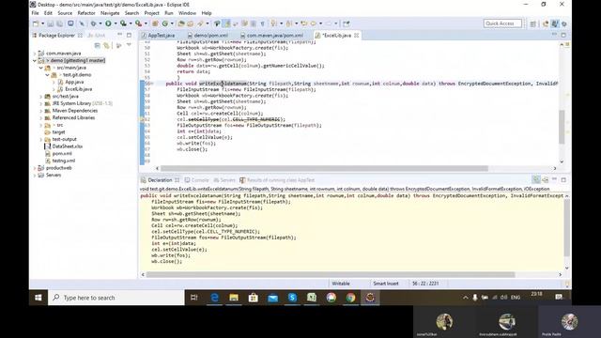
Task: Open the File menu
Action: tap(36, 13)
